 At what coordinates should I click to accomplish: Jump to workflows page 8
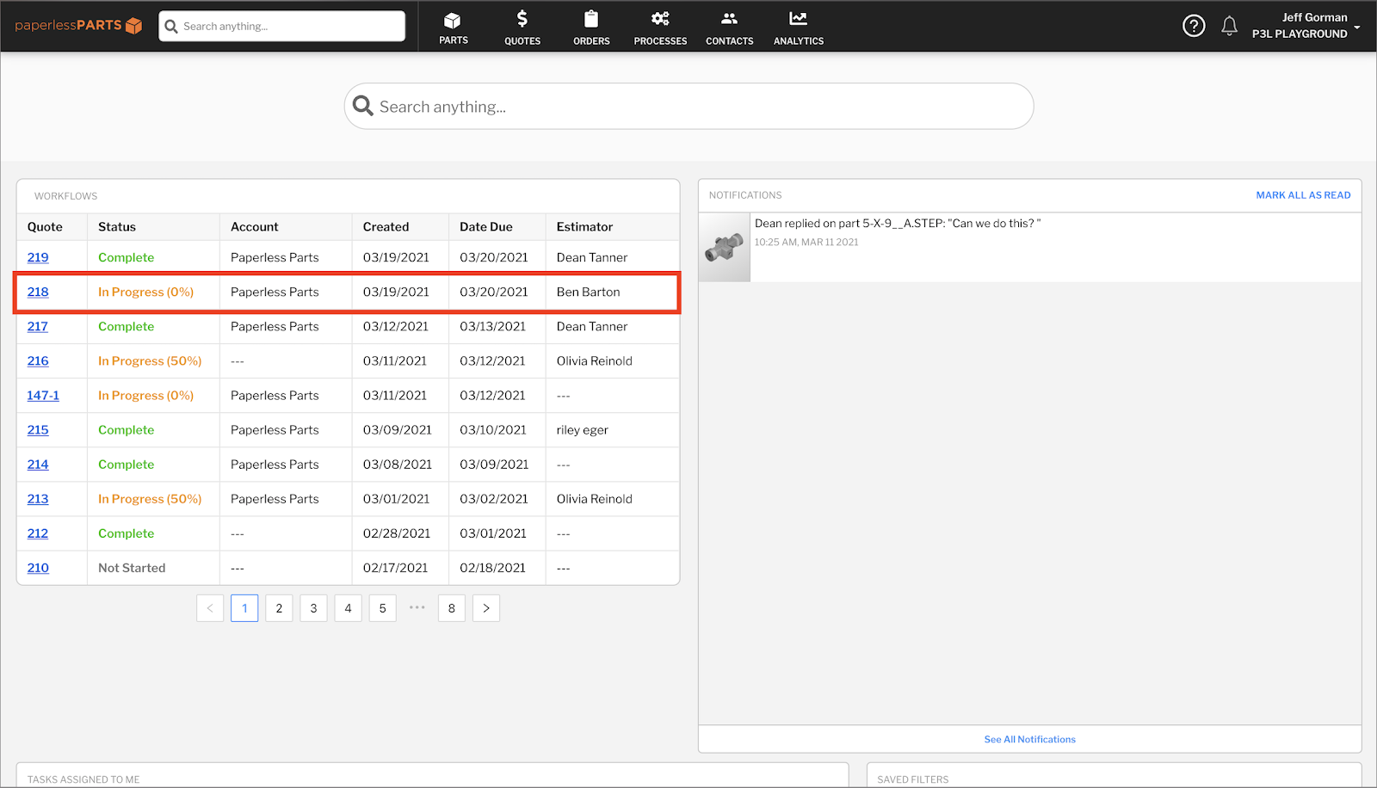(452, 608)
